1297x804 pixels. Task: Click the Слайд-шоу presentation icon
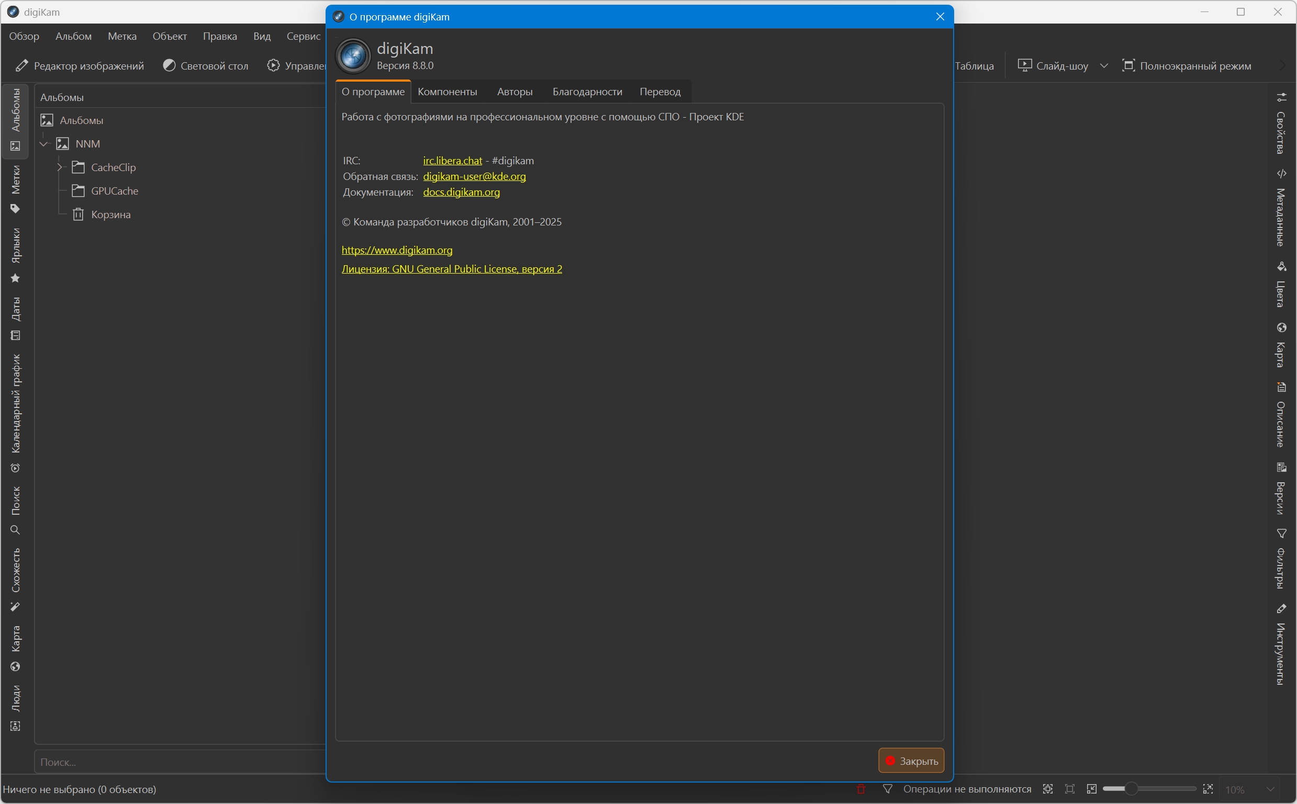coord(1024,65)
